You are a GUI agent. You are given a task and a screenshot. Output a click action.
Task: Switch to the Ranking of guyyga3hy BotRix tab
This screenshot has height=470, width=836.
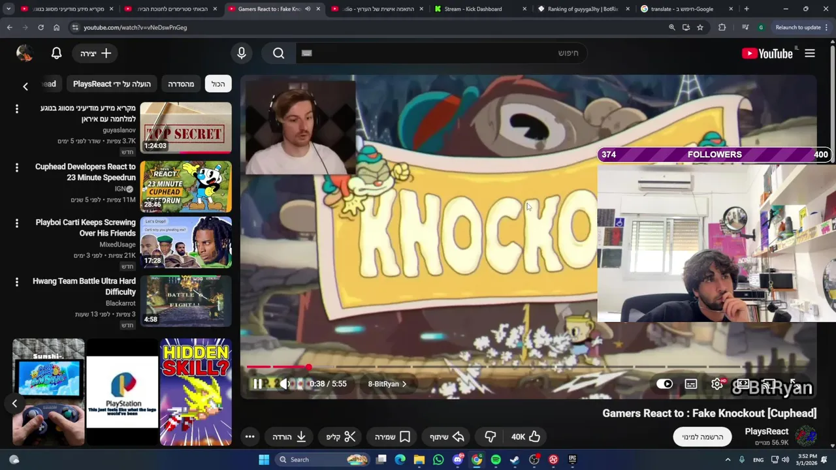click(x=583, y=9)
